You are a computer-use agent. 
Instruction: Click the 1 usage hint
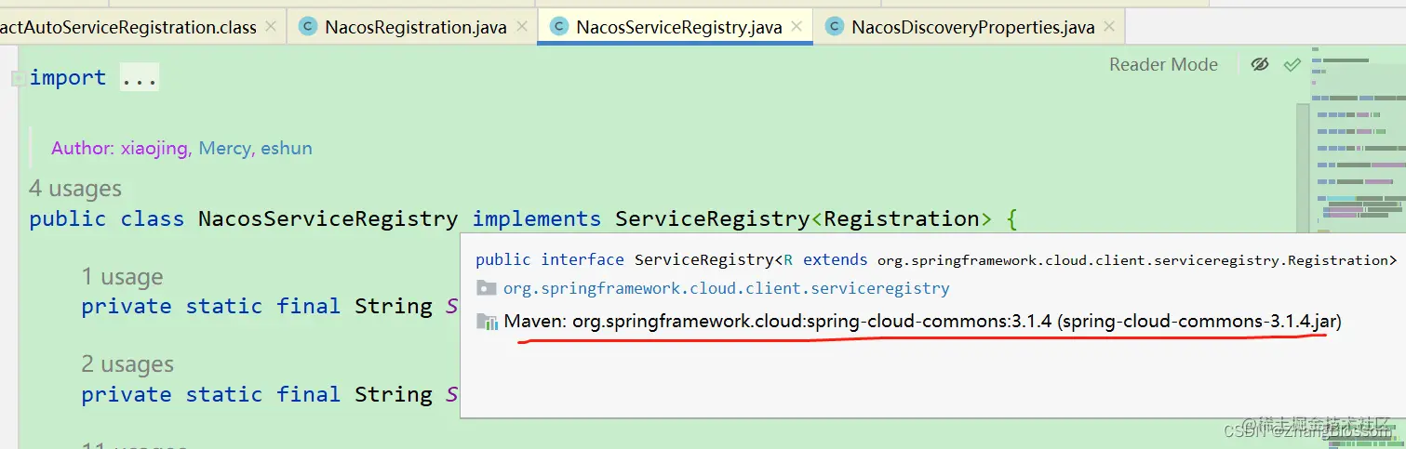122,277
